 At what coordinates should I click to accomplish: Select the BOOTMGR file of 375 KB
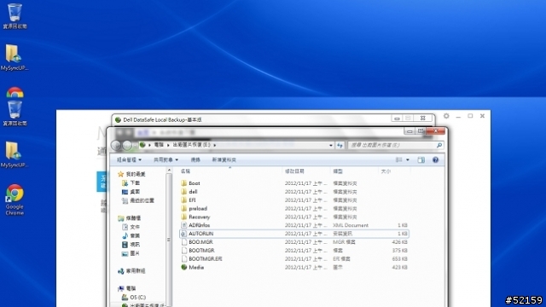point(201,250)
